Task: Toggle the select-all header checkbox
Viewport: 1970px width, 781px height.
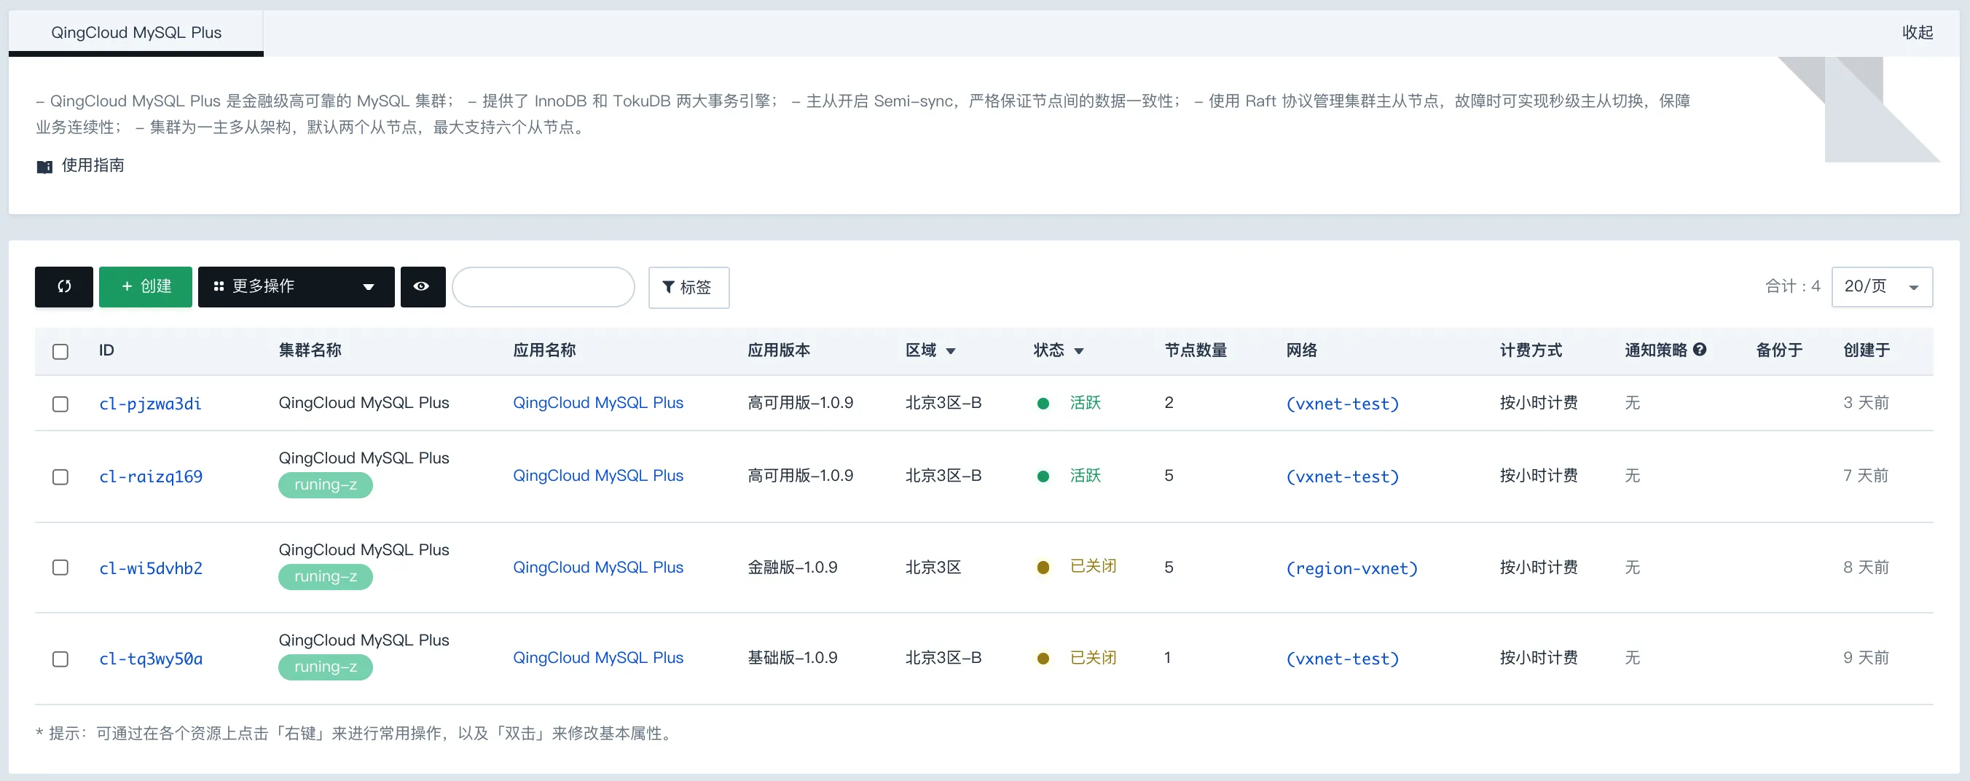Action: (60, 351)
